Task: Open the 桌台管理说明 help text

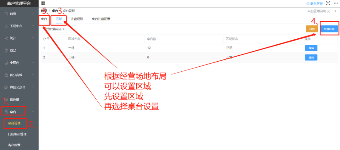Action: pyautogui.click(x=317, y=11)
